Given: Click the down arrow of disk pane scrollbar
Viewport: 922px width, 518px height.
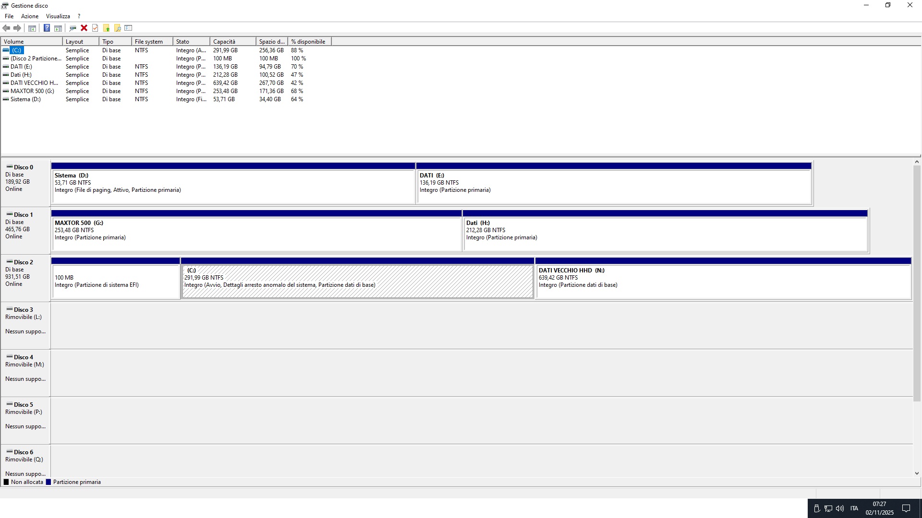Looking at the screenshot, I should (917, 473).
